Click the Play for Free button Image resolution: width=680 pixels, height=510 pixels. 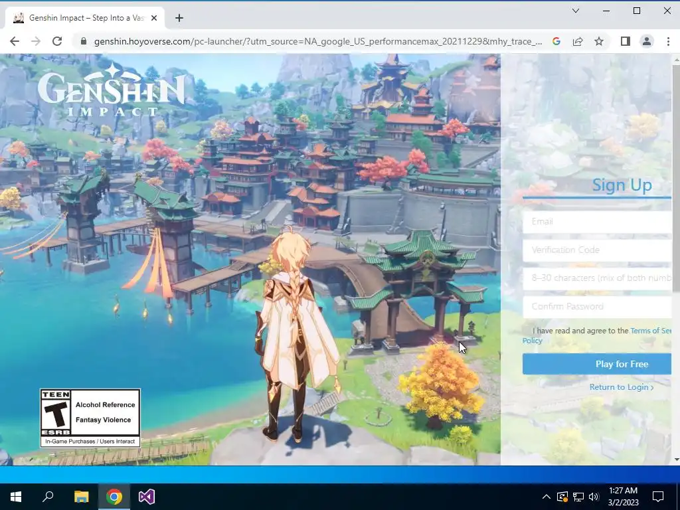pyautogui.click(x=597, y=364)
